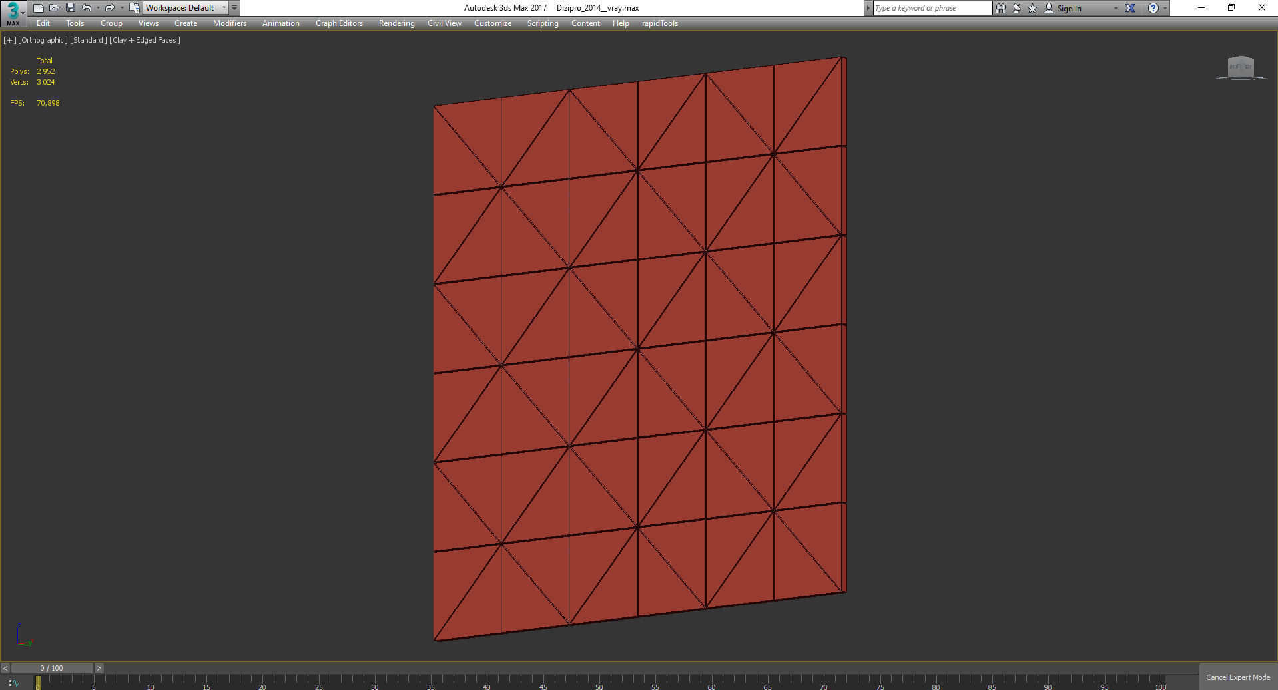Open the Subscription Center satellite icon

pos(1017,8)
